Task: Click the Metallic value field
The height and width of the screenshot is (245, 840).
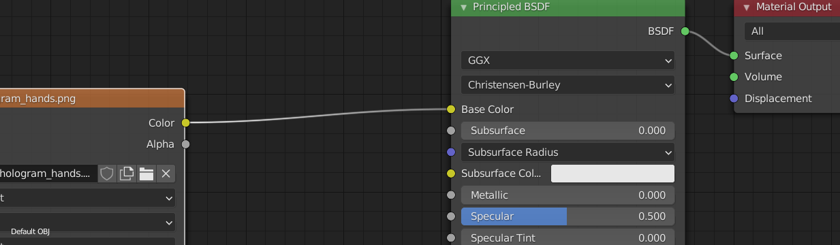Action: point(567,195)
